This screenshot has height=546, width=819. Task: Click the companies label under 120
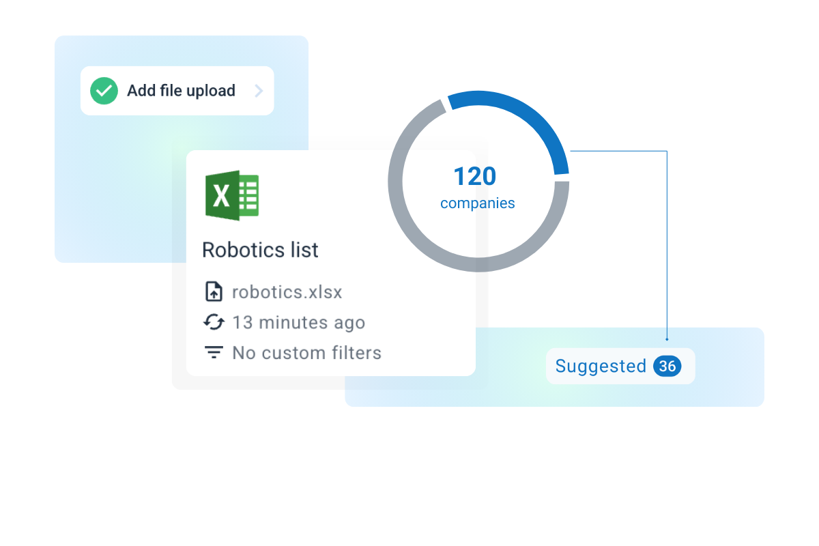point(477,203)
